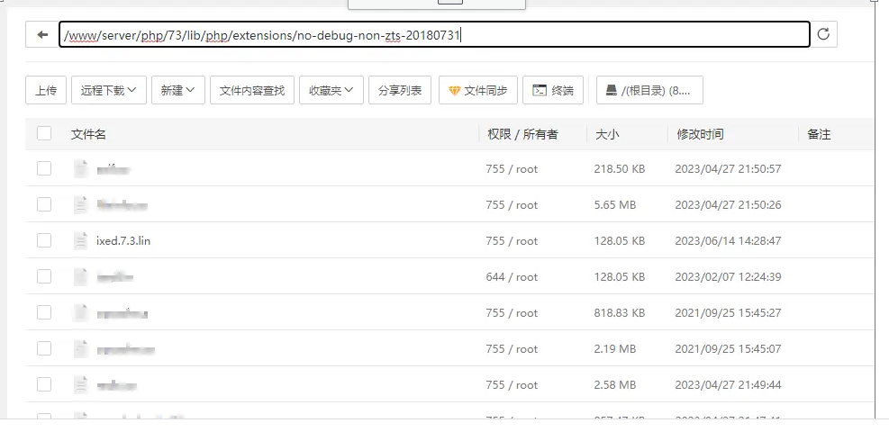Screen dimensions: 889x432
Task: Click date 2023/04/27 21:50:57
Action: [728, 168]
